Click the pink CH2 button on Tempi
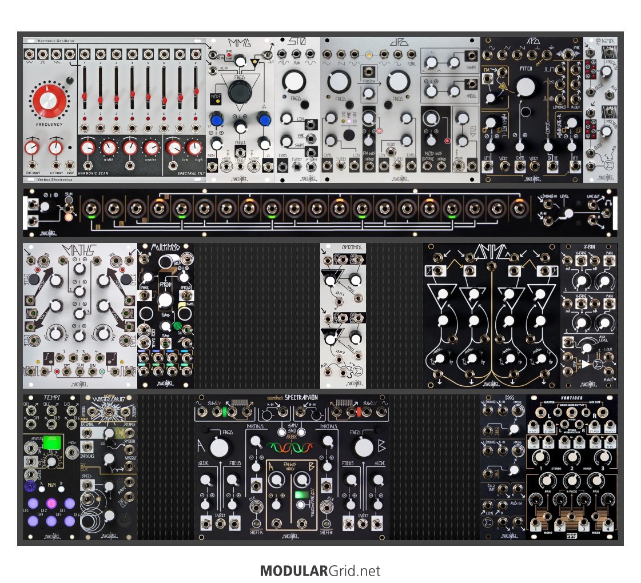Screen dimensions: 641x583 pyautogui.click(x=51, y=503)
